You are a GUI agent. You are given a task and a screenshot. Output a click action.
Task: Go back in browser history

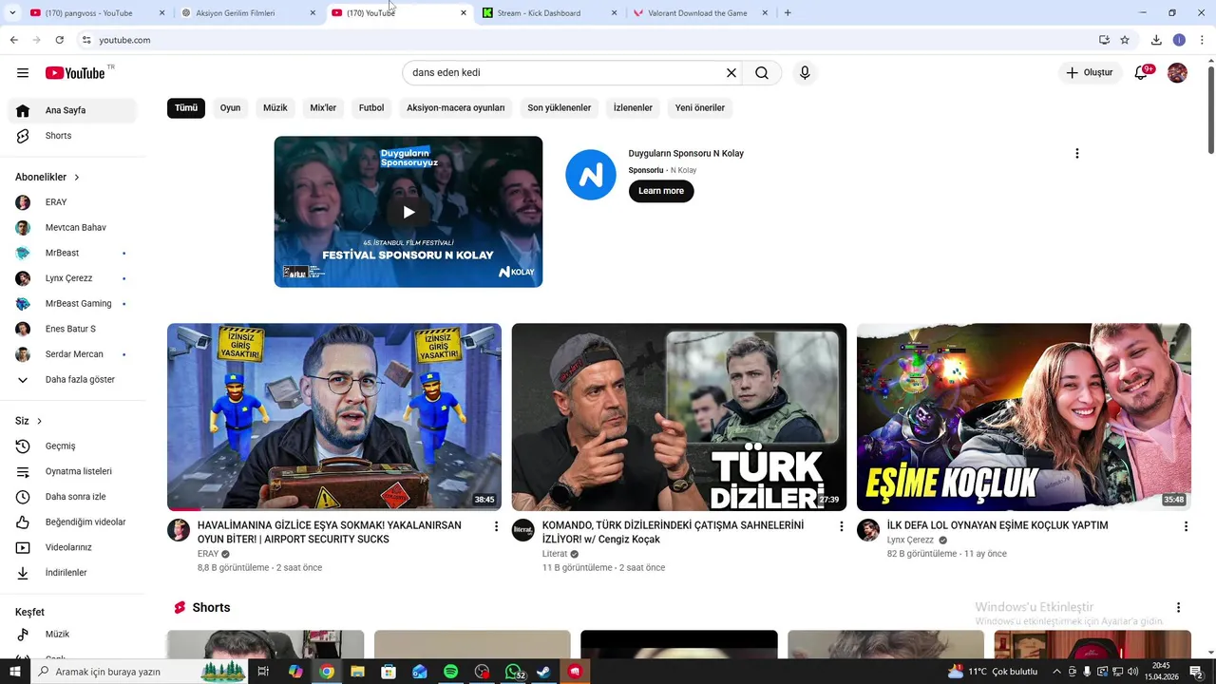click(x=13, y=40)
